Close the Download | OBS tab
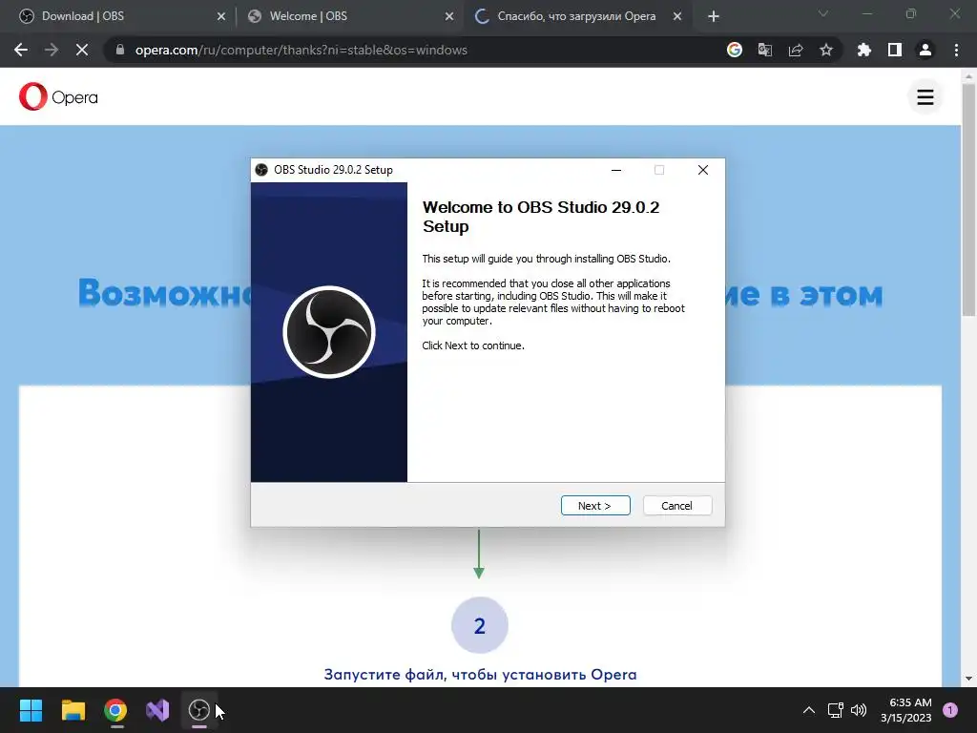 (x=221, y=17)
